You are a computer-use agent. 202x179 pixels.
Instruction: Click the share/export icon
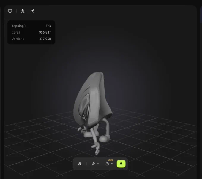tap(107, 164)
